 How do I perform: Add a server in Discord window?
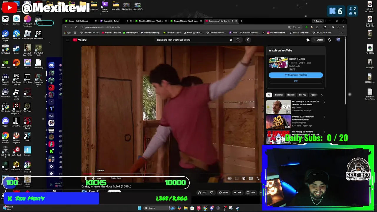point(51,167)
